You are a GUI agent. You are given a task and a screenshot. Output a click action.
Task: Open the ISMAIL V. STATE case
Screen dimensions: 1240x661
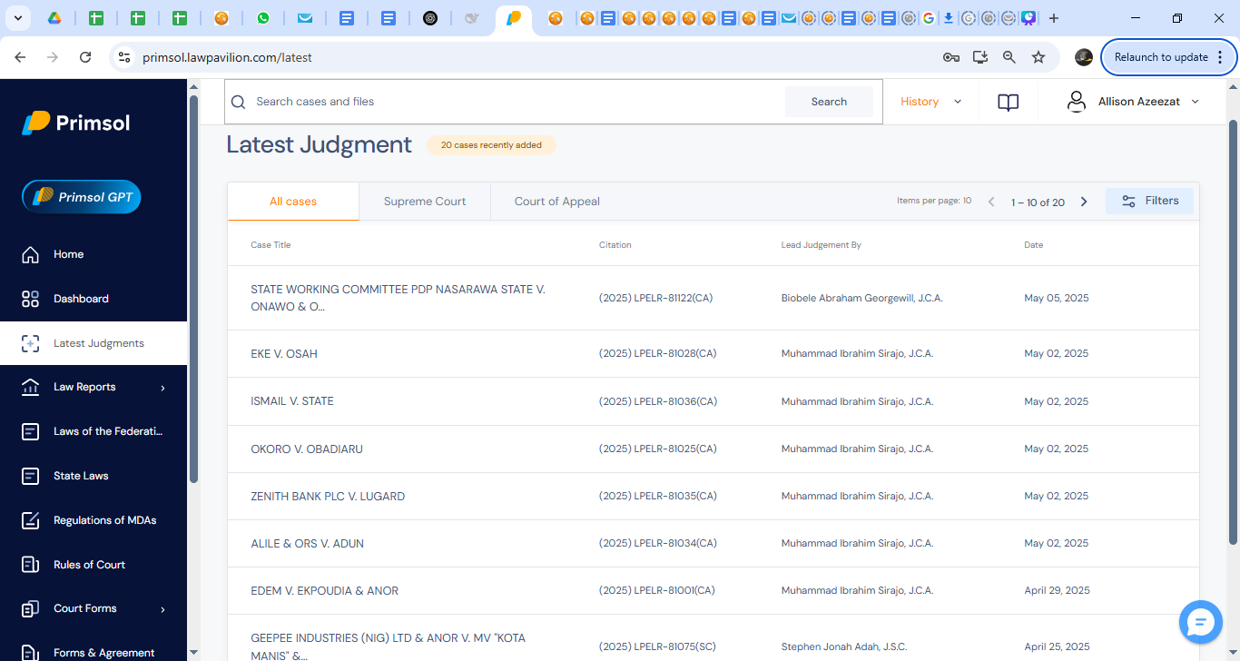click(x=292, y=401)
